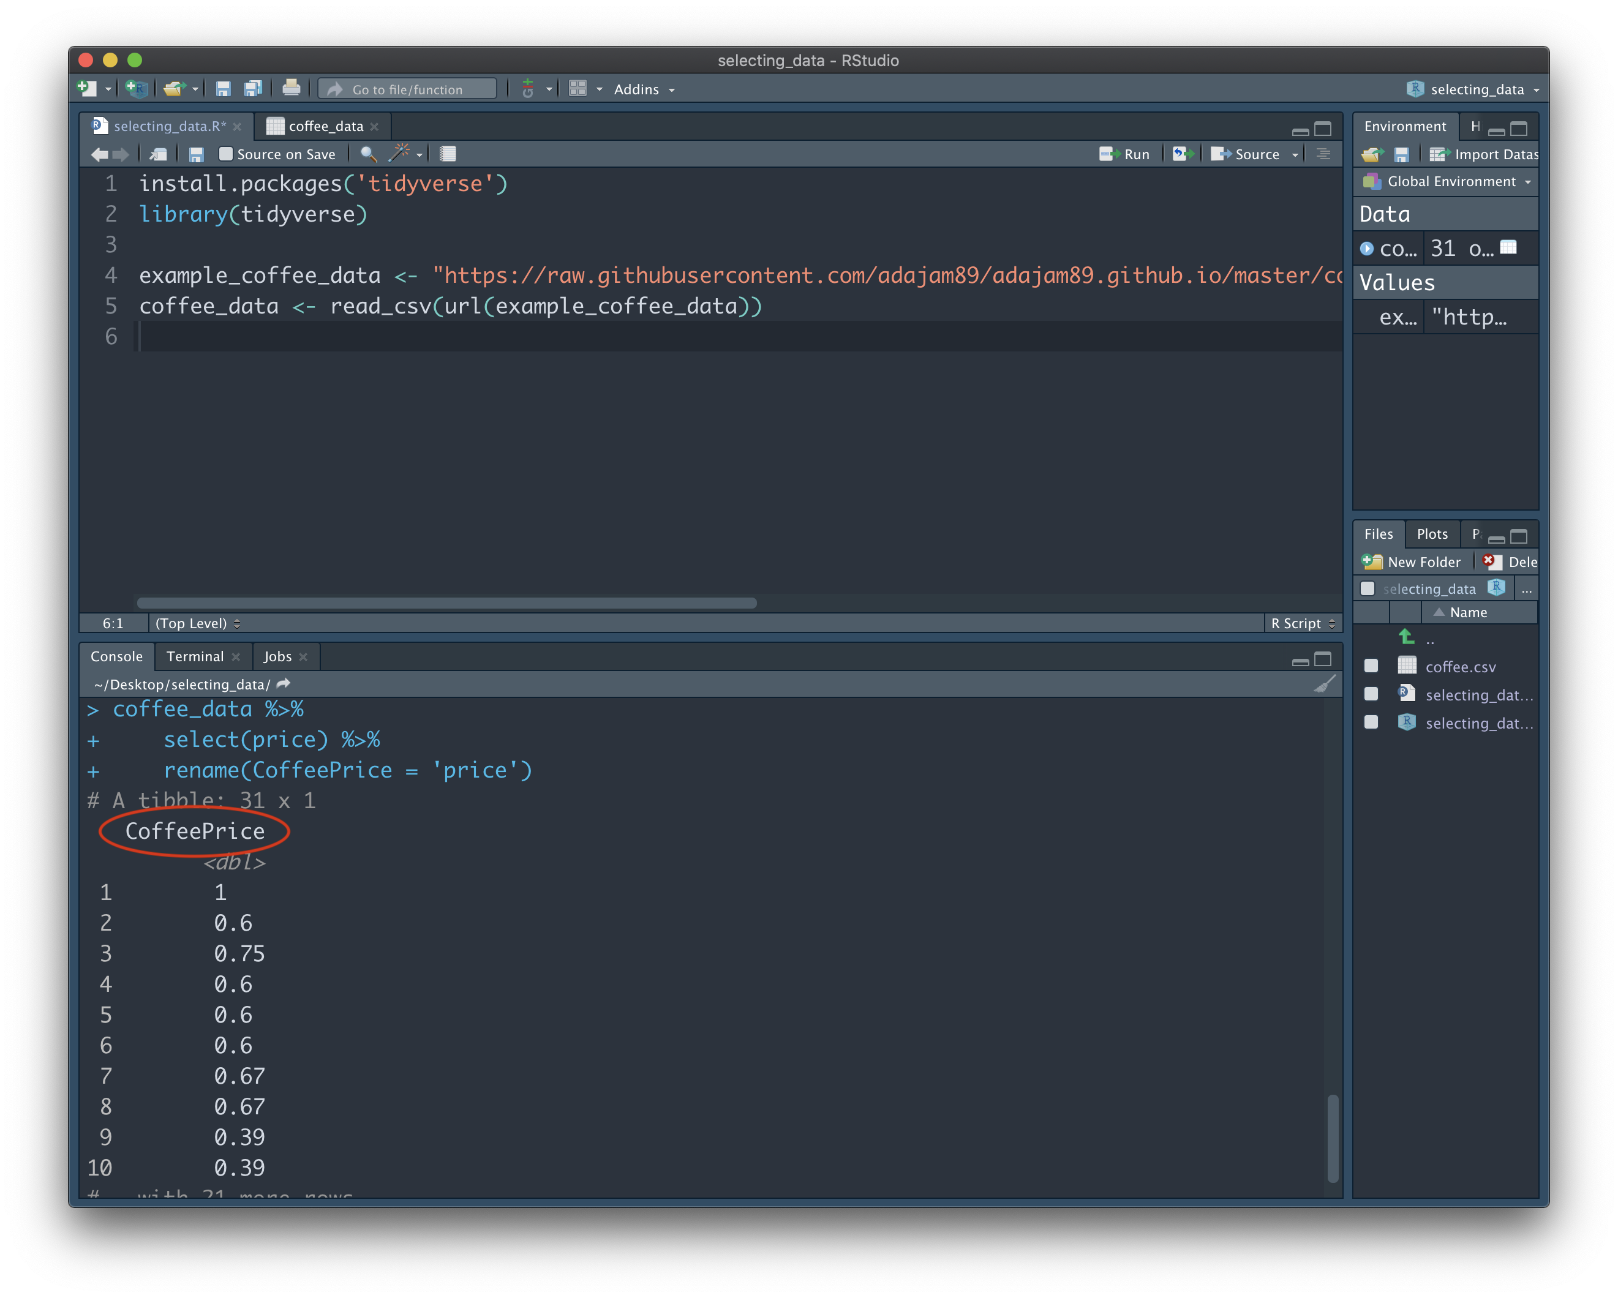Click the Show in new window icon
This screenshot has height=1298, width=1618.
pos(159,154)
